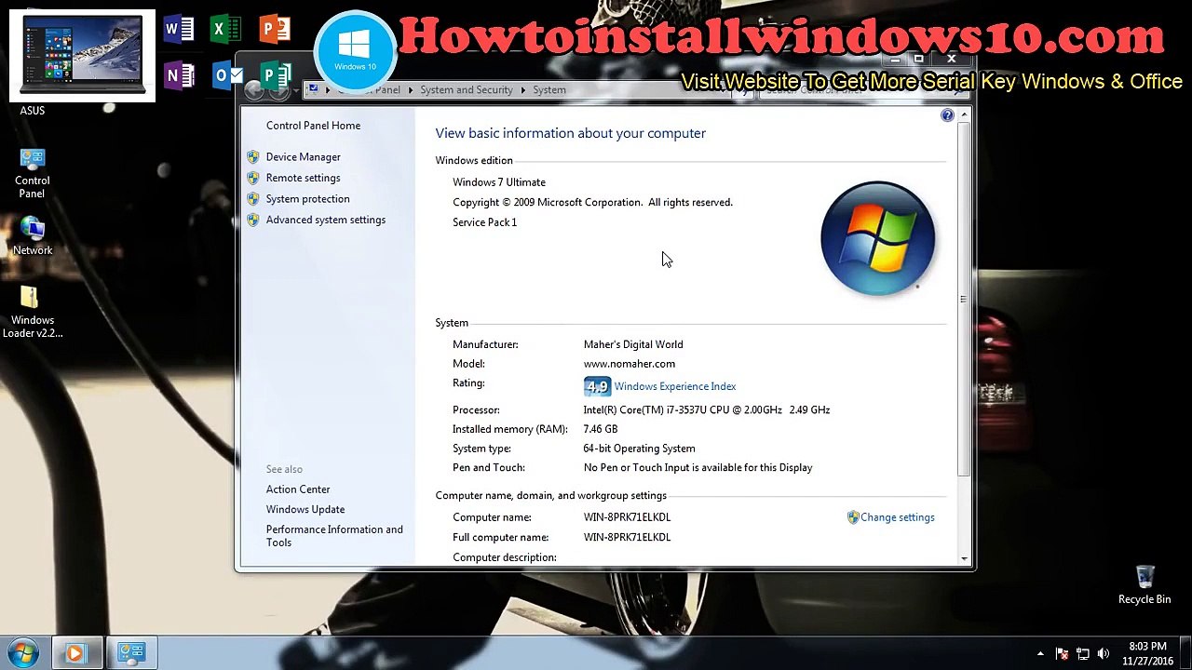The width and height of the screenshot is (1192, 670).
Task: Click Change settings for computer name
Action: (897, 517)
